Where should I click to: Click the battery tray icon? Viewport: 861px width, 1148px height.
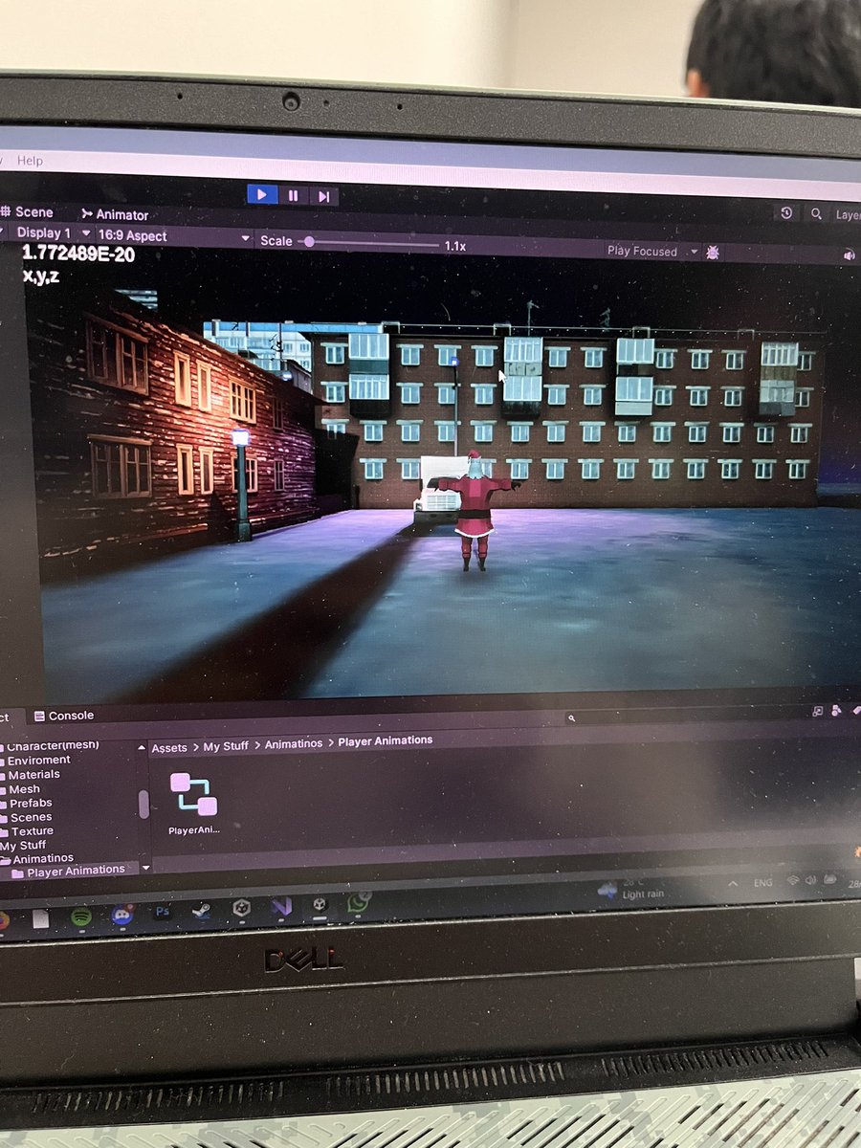click(x=828, y=879)
